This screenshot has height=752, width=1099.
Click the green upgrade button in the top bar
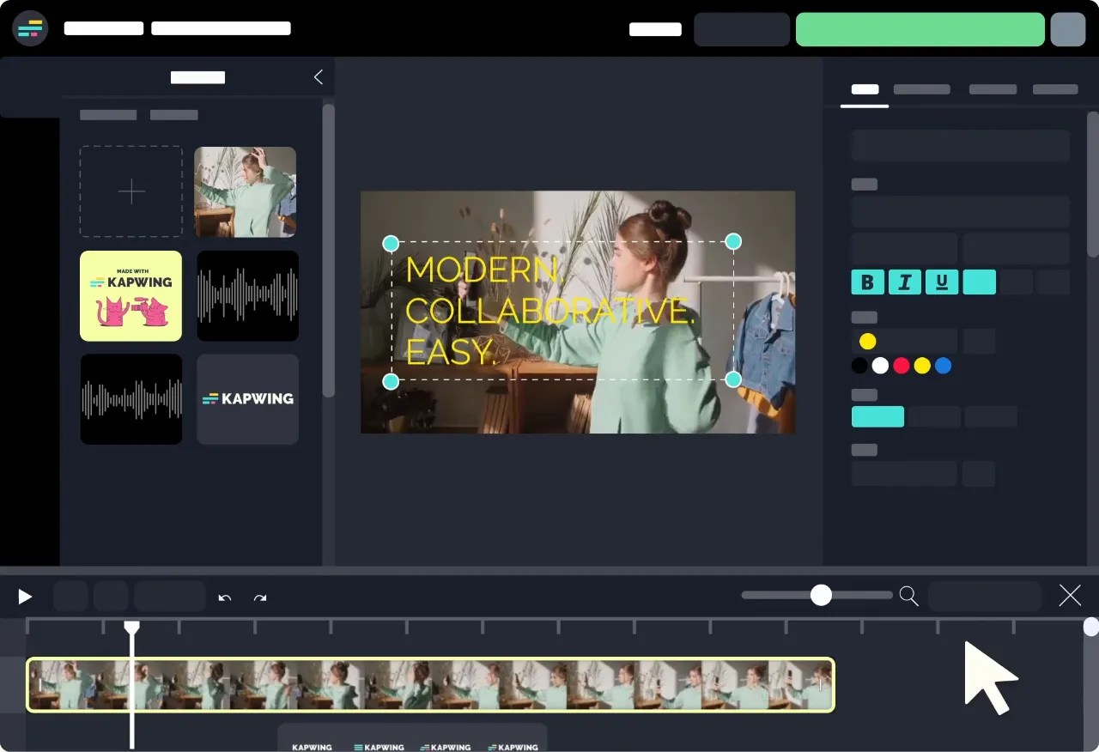[920, 29]
